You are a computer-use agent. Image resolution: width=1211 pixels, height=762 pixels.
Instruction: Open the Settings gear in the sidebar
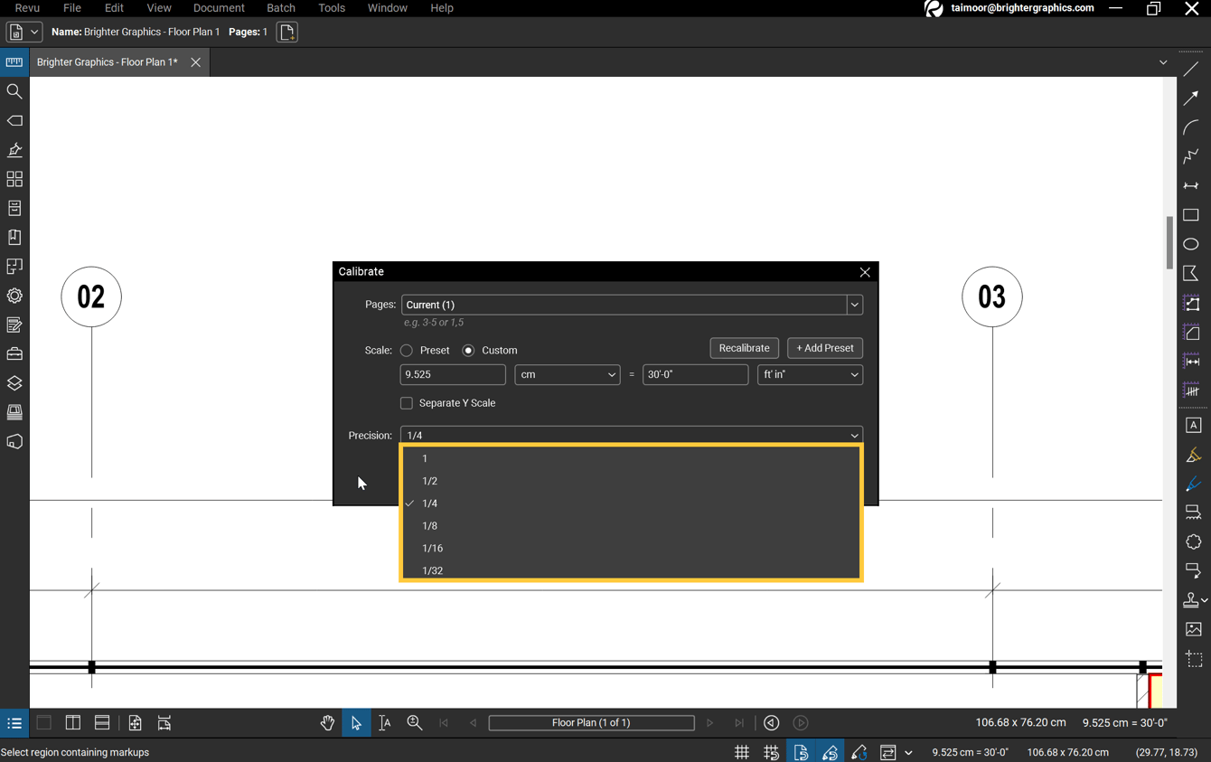tap(14, 296)
